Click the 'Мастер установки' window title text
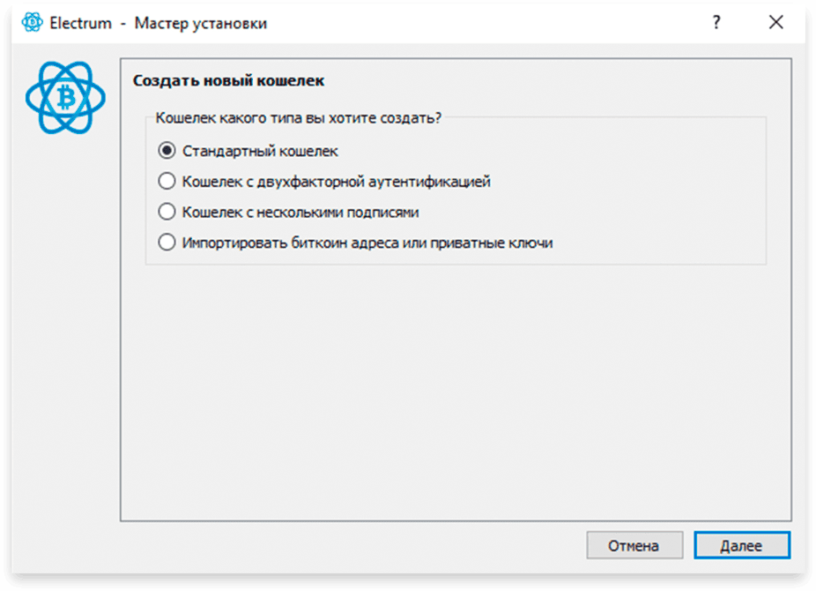816x591 pixels. pos(200,23)
